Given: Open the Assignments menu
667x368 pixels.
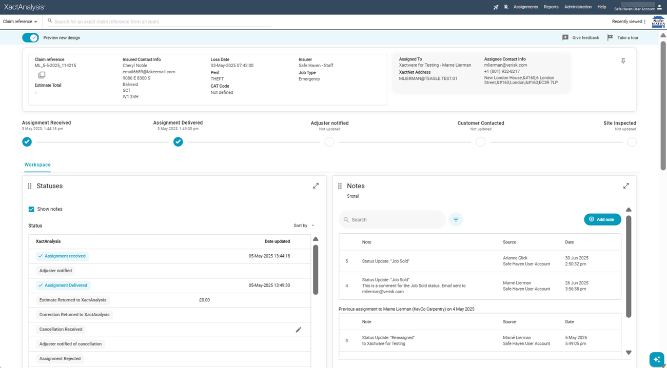Looking at the screenshot, I should pos(525,7).
